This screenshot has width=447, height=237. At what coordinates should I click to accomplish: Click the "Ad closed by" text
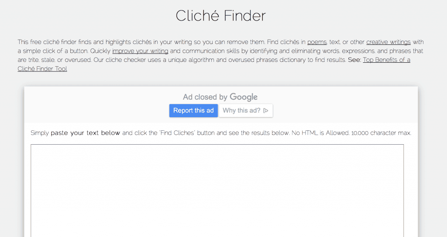[205, 97]
